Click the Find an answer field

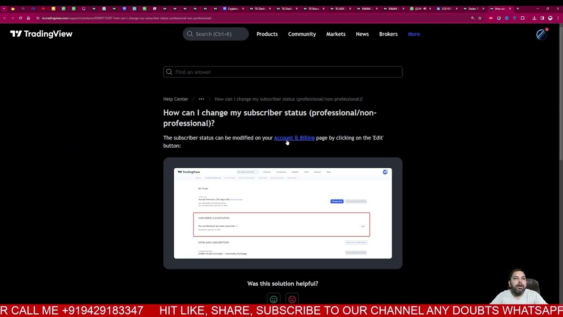283,72
